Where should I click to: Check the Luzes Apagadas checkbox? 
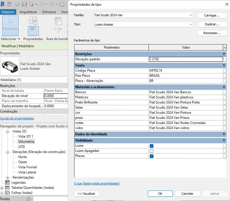coord(151,151)
